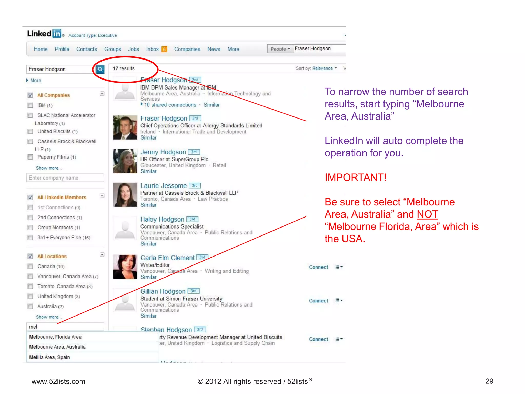Tick the 2nd Connections checkbox
Image resolution: width=525 pixels, height=394 pixels.
coord(30,218)
